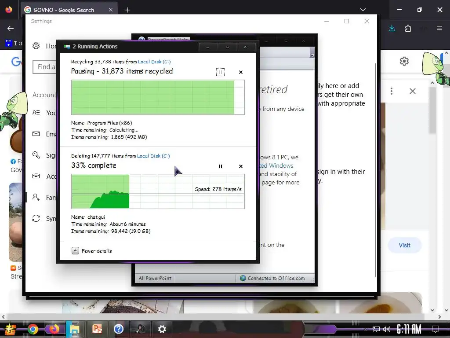The width and height of the screenshot is (450, 338).
Task: Open Google quick settings gear icon
Action: [x=404, y=61]
